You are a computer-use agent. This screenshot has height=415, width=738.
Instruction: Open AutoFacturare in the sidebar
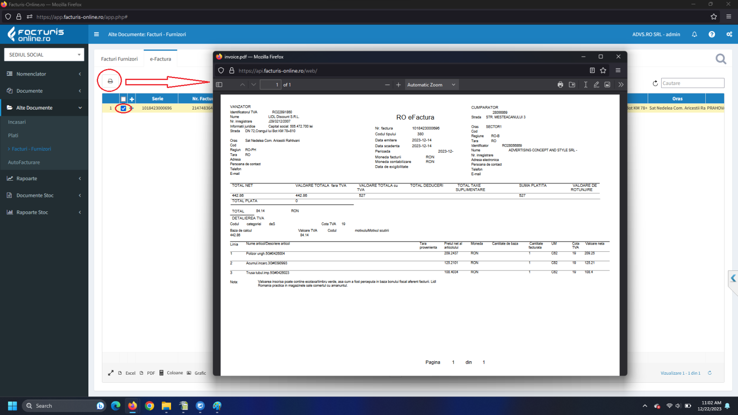point(24,162)
